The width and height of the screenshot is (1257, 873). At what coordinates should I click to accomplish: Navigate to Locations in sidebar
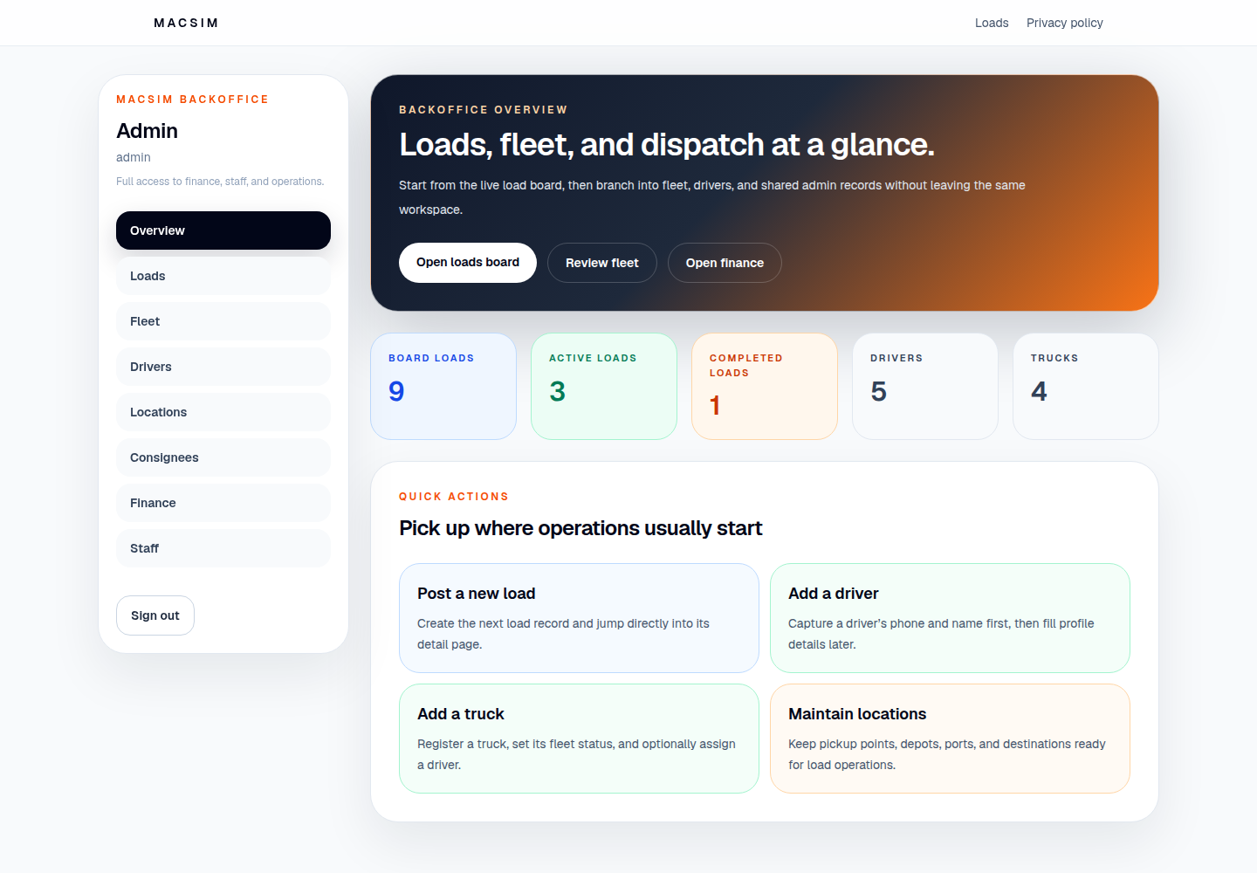(x=223, y=412)
